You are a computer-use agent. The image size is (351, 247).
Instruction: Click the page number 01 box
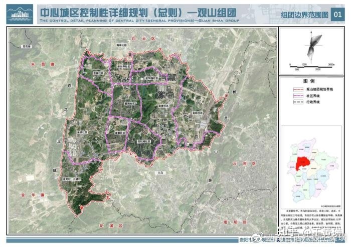337,14
